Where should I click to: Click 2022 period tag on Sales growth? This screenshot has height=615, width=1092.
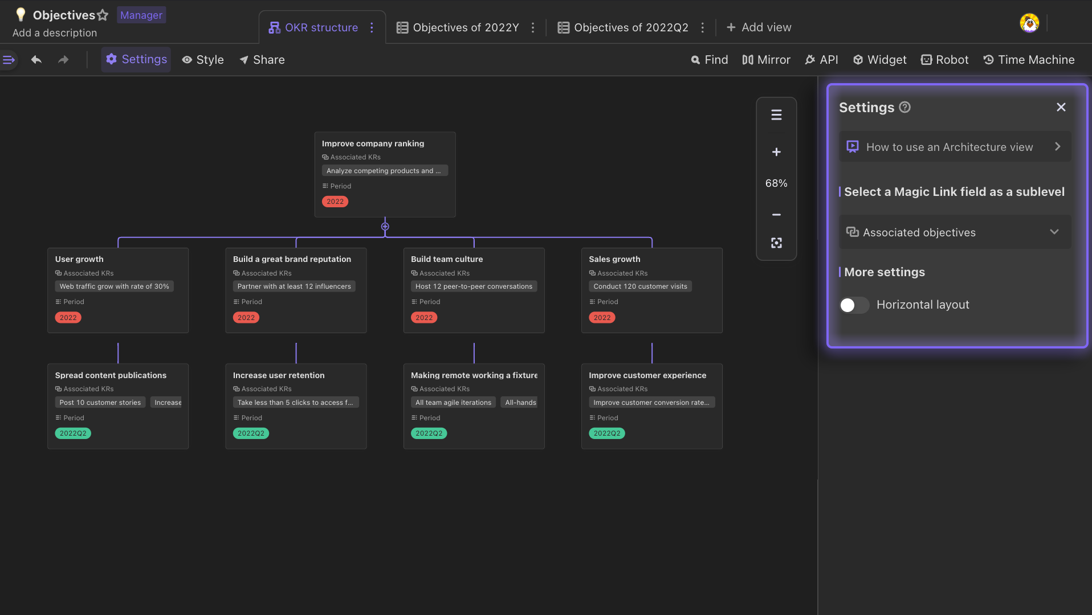602,318
